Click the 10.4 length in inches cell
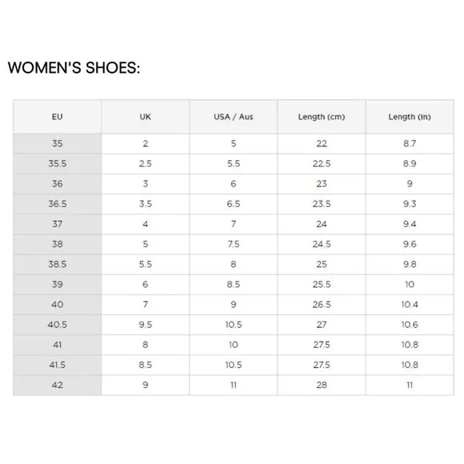The height and width of the screenshot is (464, 464). [410, 305]
